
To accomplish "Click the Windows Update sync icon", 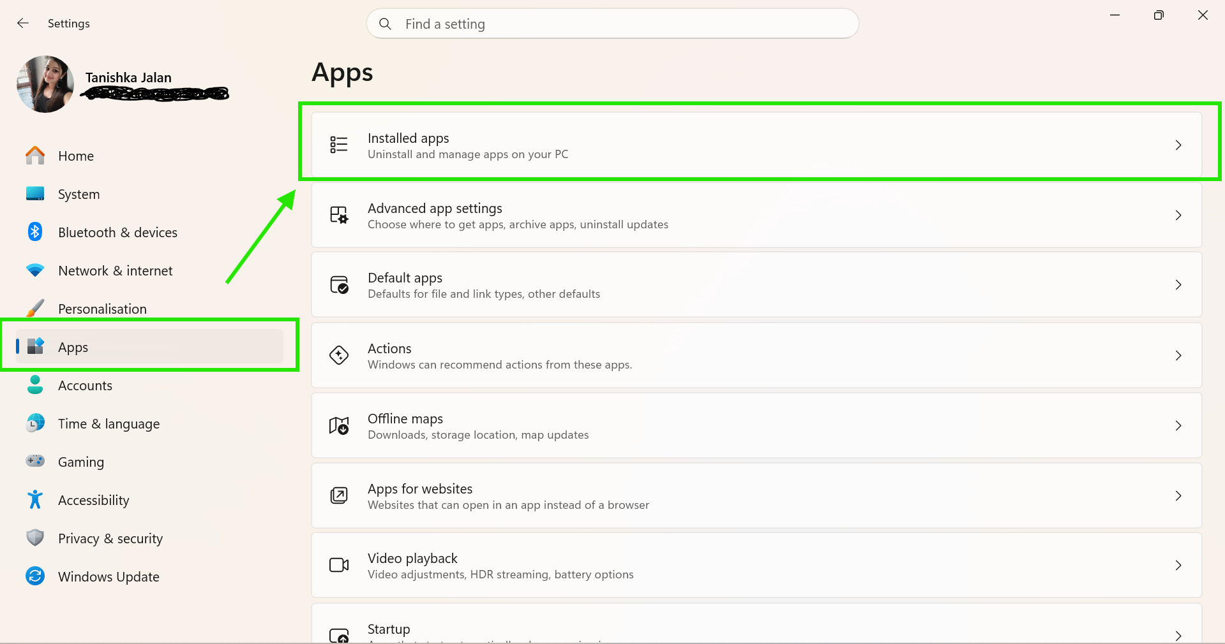I will [35, 576].
